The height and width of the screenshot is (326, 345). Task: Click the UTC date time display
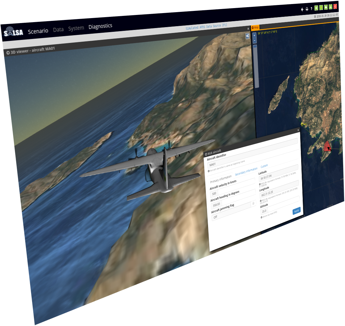tap(328, 16)
